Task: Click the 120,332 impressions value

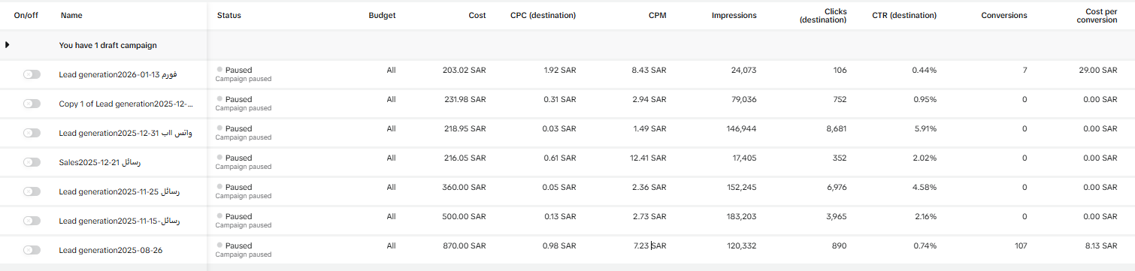Action: 741,245
